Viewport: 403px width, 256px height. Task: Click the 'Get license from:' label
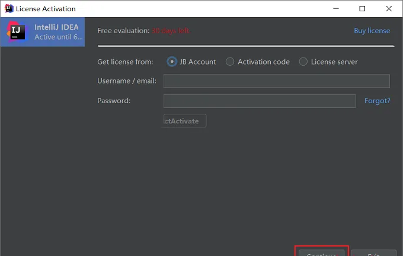point(125,62)
